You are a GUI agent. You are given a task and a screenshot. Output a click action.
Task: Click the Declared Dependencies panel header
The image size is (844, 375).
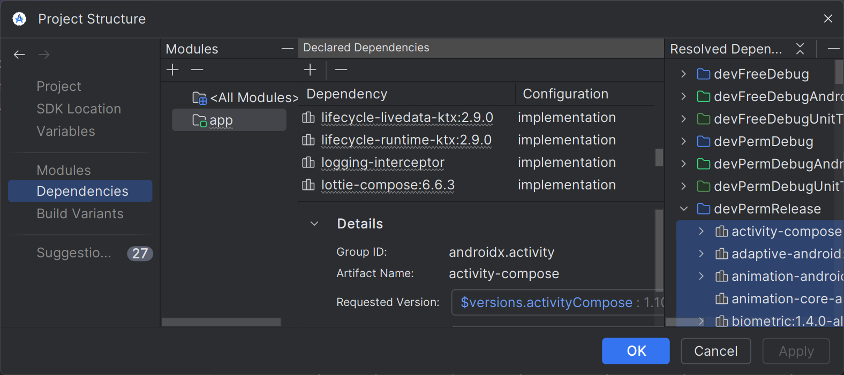tap(481, 48)
